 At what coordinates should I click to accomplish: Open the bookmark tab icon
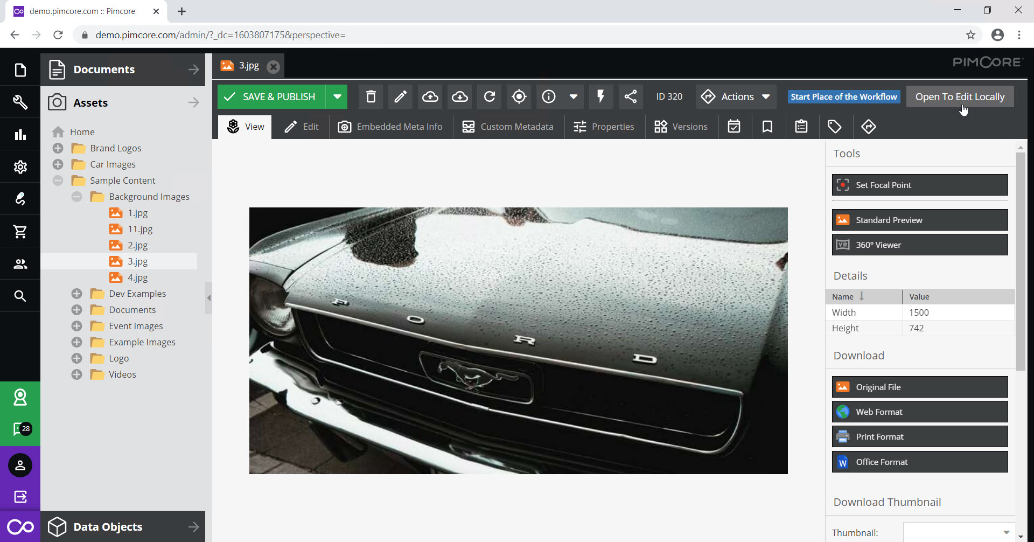(767, 127)
